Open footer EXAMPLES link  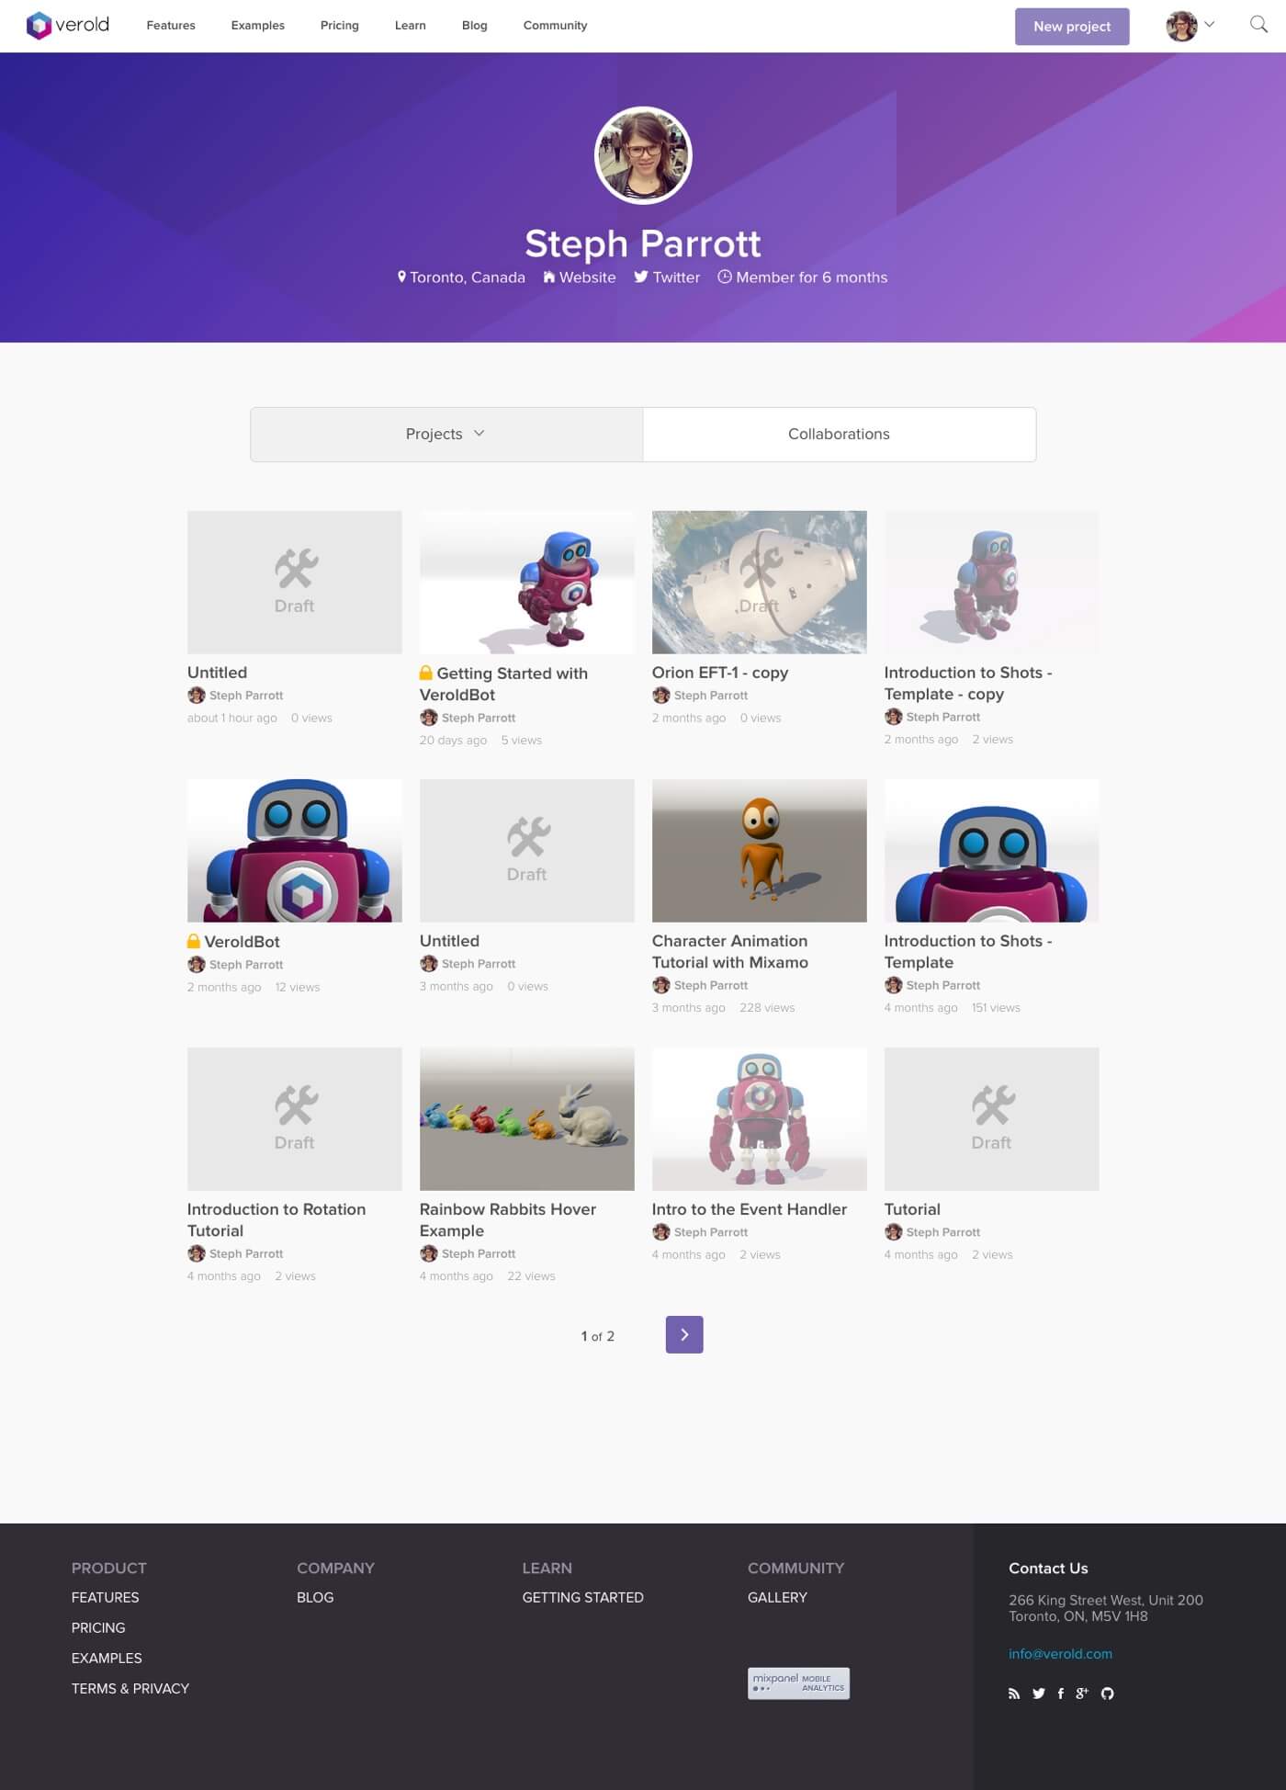(x=107, y=1659)
